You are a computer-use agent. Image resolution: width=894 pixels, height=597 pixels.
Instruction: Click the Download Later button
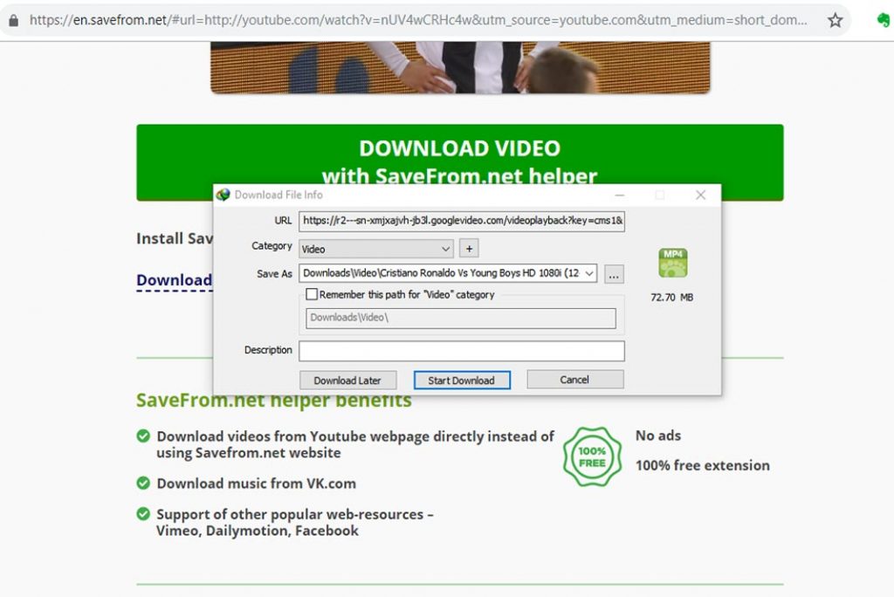[x=347, y=380]
